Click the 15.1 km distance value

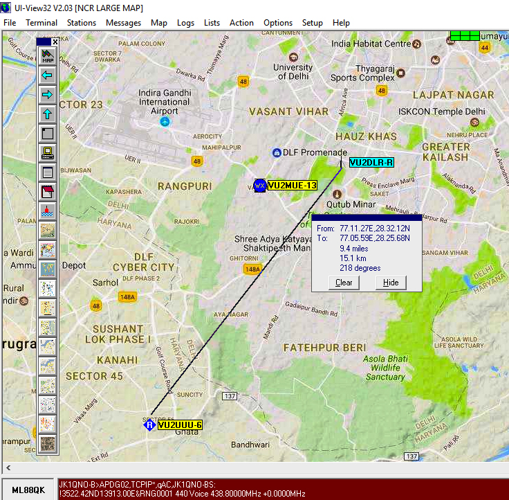(x=353, y=258)
